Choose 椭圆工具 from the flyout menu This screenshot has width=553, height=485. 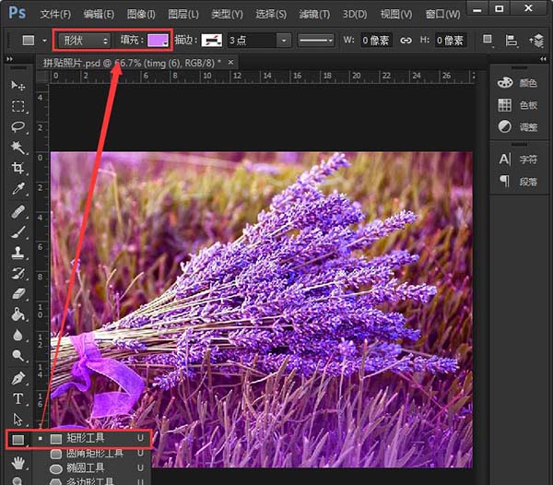[x=87, y=467]
